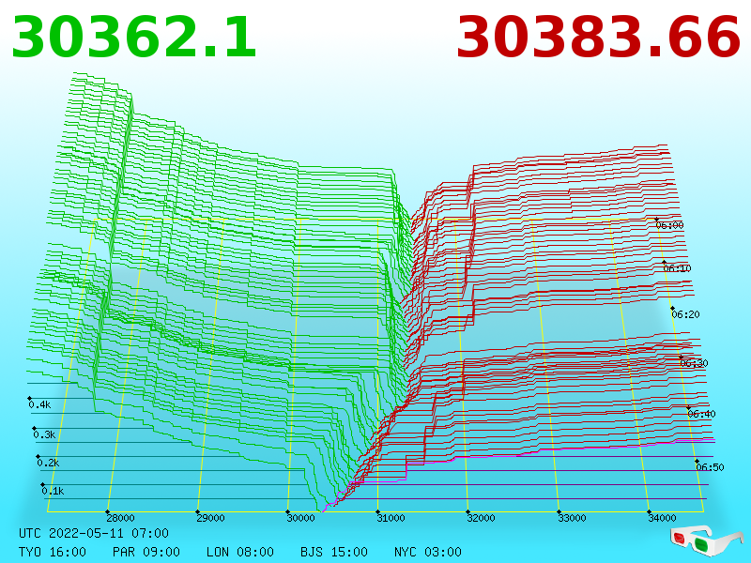This screenshot has width=751, height=563.
Task: Click the 32000 price axis label
Action: (x=481, y=518)
